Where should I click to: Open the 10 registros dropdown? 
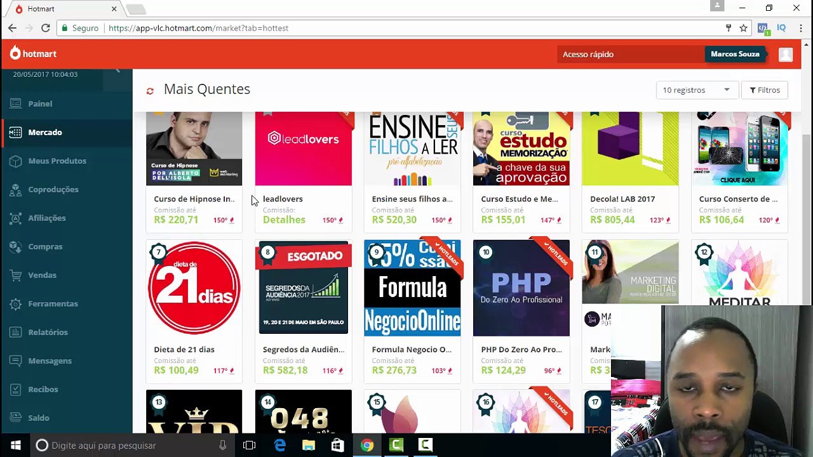[697, 90]
